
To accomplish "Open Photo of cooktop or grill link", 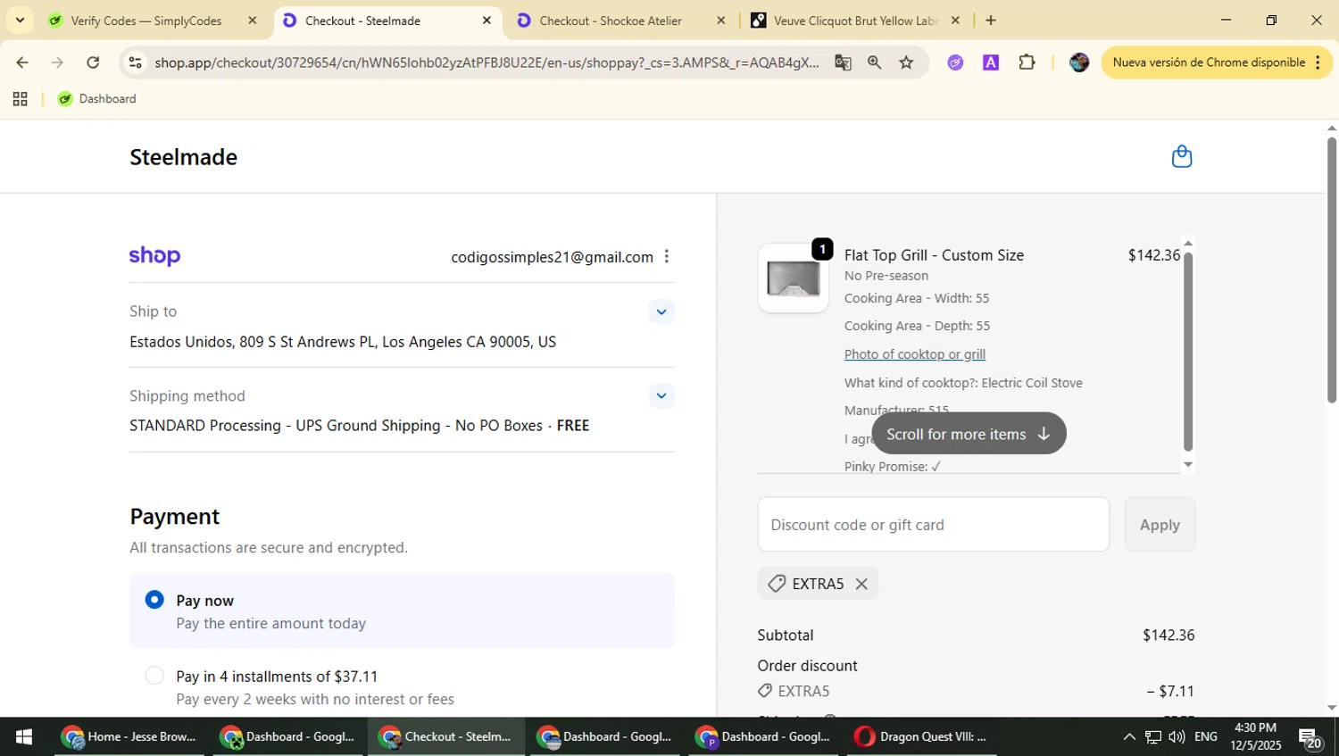I will [915, 354].
